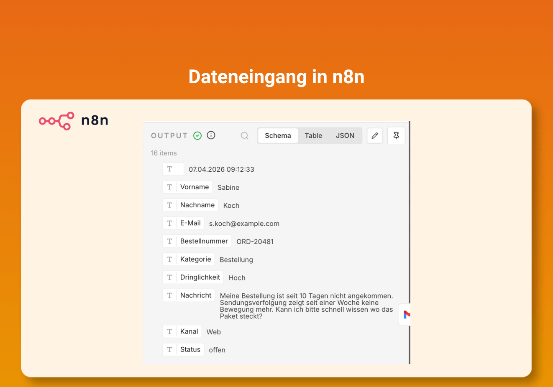Viewport: 553px width, 387px height.
Task: Click the info circle next to OUTPUT
Action: 211,135
